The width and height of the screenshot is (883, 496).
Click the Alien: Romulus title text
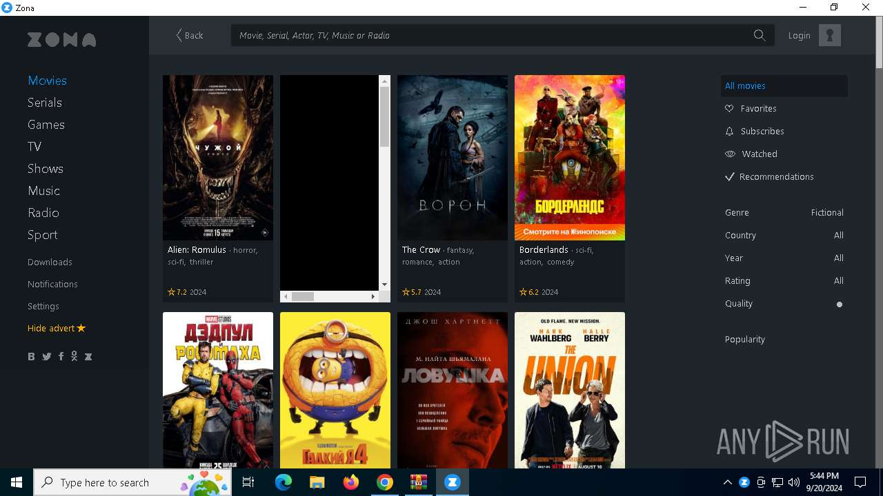tap(197, 249)
